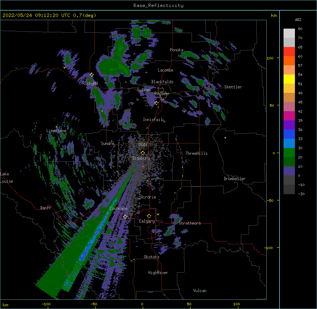Click the Sundre town label
The width and height of the screenshot is (317, 309).
[107, 143]
